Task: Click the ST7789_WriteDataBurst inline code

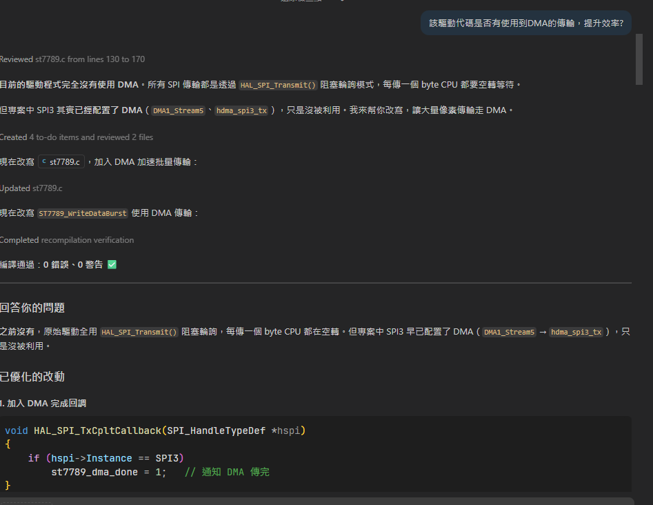Action: 83,213
